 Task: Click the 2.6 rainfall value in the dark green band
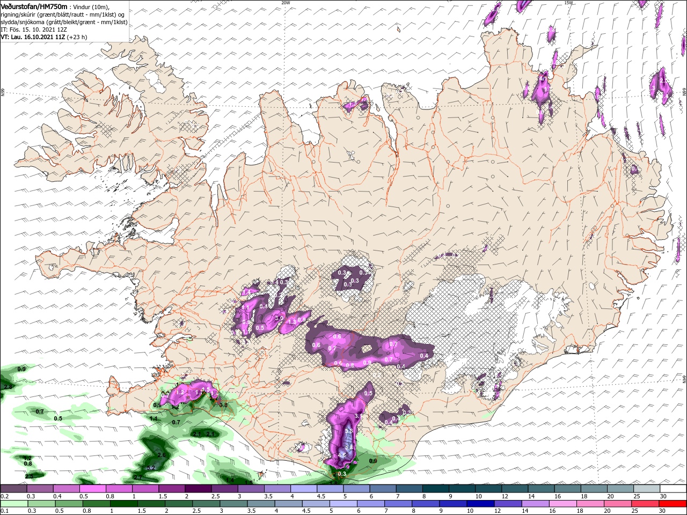[x=162, y=455]
